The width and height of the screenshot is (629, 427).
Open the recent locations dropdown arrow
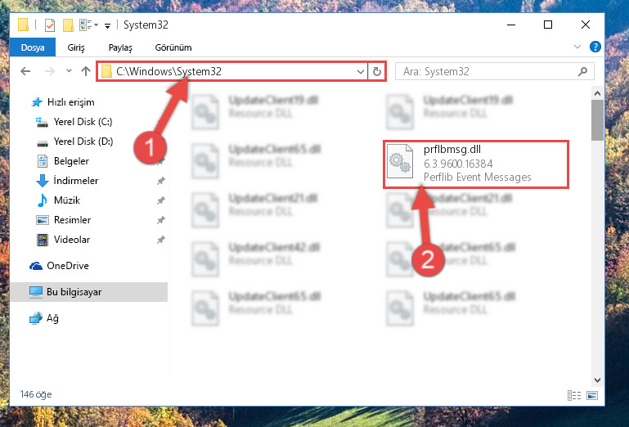[69, 71]
